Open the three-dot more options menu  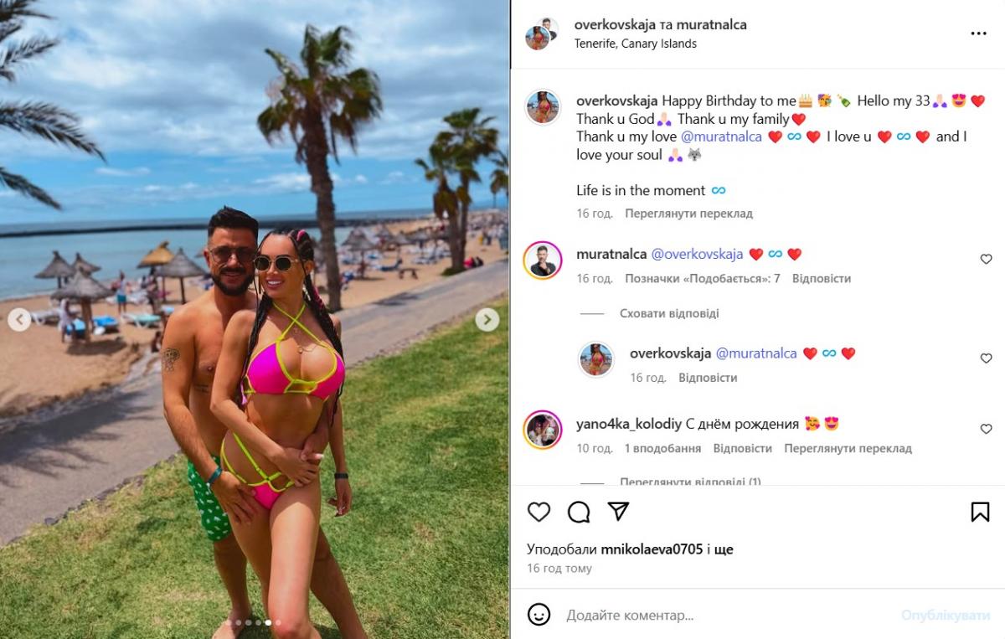pos(978,33)
